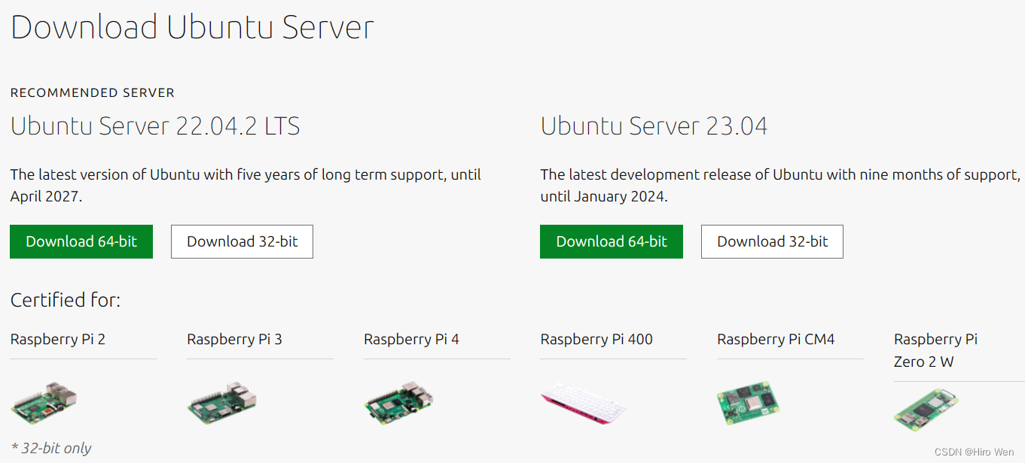Download 64-bit Ubuntu Server 23.04
Viewport: 1025px width, 463px height.
(611, 241)
